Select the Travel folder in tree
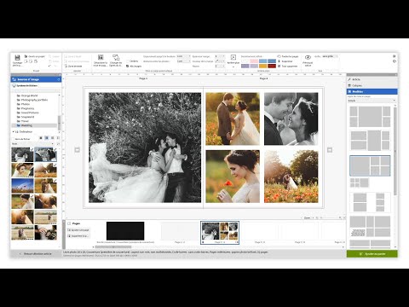This screenshot has width=409, height=307. coord(25,121)
